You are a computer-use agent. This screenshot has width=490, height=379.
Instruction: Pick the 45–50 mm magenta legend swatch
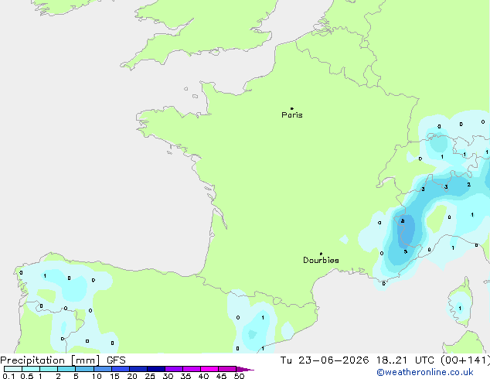(227, 369)
